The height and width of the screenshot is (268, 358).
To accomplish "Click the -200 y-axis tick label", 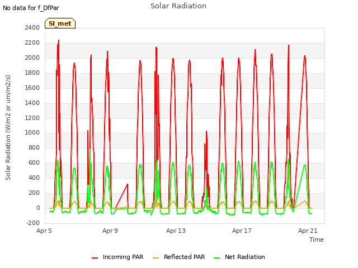I will coord(33,223).
